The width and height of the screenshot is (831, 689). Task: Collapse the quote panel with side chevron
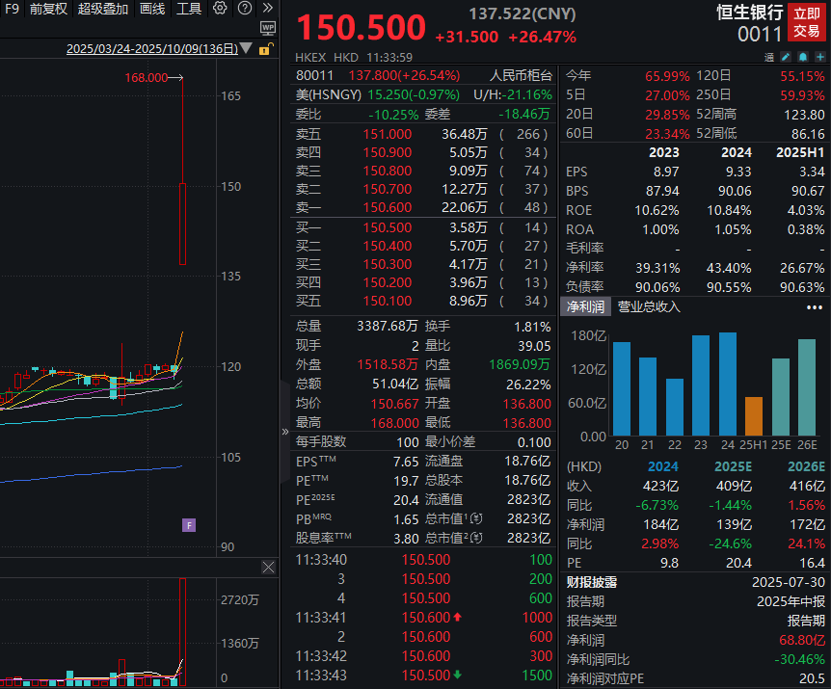click(x=284, y=433)
